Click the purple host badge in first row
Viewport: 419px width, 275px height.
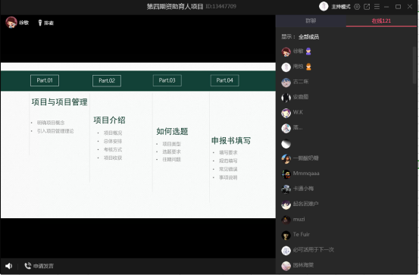point(308,51)
